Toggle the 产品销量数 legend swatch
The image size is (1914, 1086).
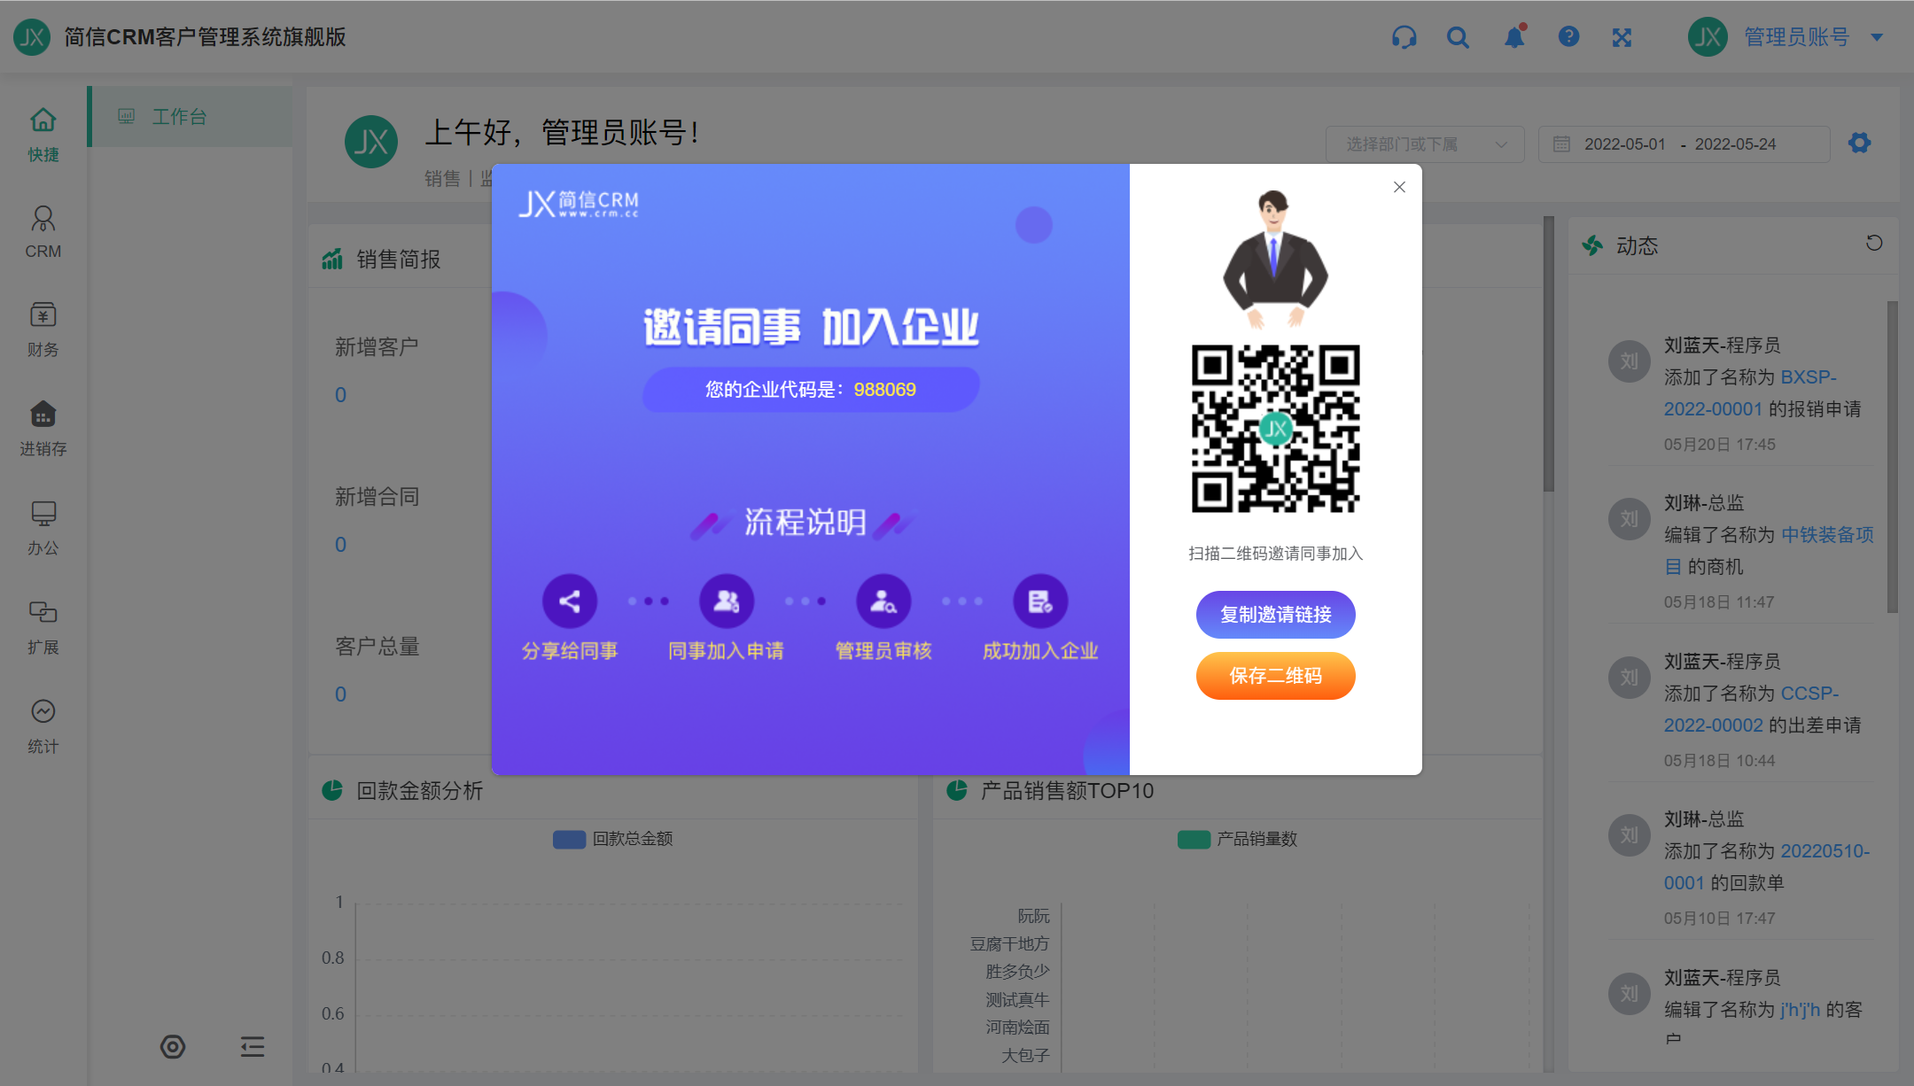tap(1194, 839)
